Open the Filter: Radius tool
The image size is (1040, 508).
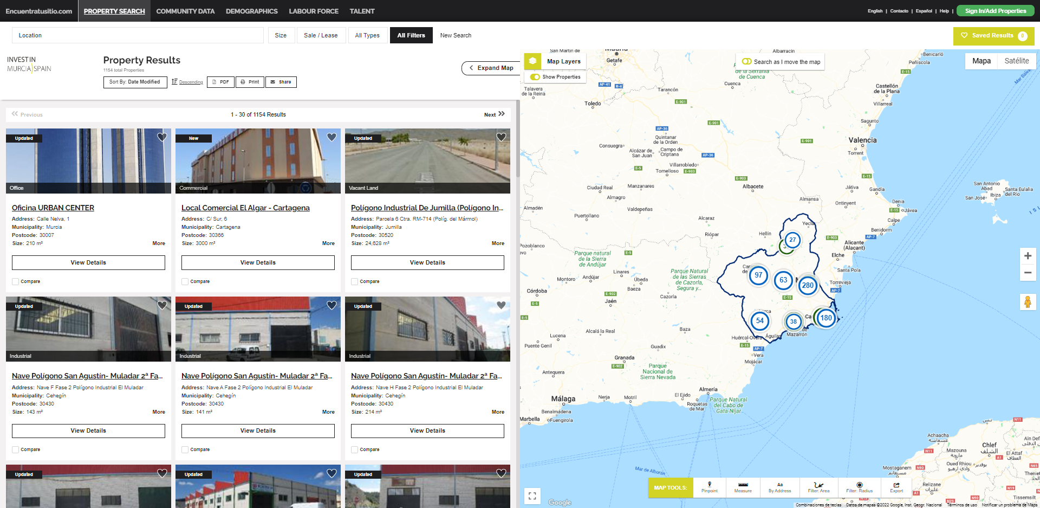859,487
